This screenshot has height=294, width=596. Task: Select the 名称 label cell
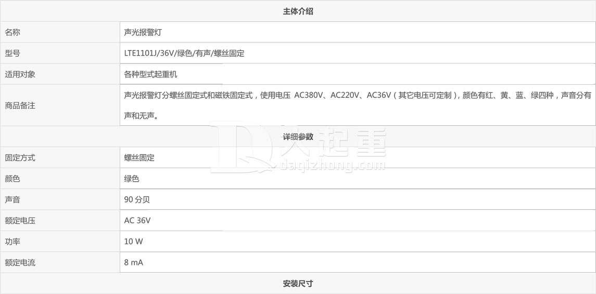point(60,32)
